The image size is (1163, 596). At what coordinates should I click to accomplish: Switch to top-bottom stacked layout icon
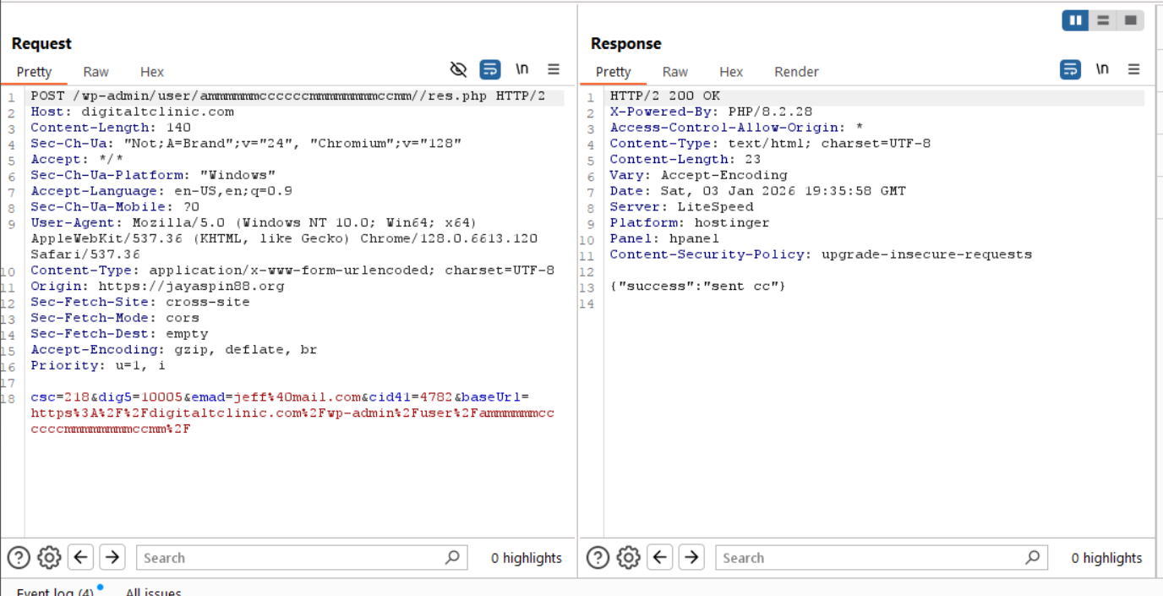click(1102, 20)
